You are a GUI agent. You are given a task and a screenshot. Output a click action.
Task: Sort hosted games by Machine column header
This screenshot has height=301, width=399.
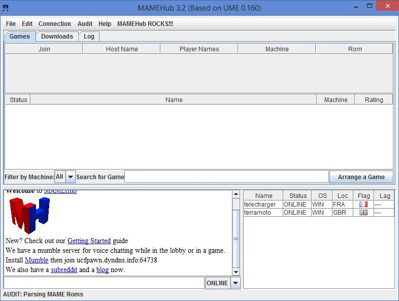[x=277, y=49]
